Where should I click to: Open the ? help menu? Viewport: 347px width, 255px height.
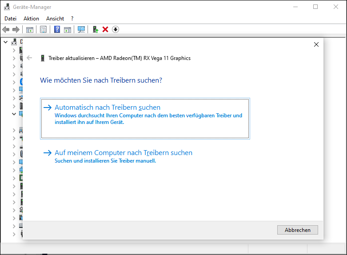tap(72, 19)
